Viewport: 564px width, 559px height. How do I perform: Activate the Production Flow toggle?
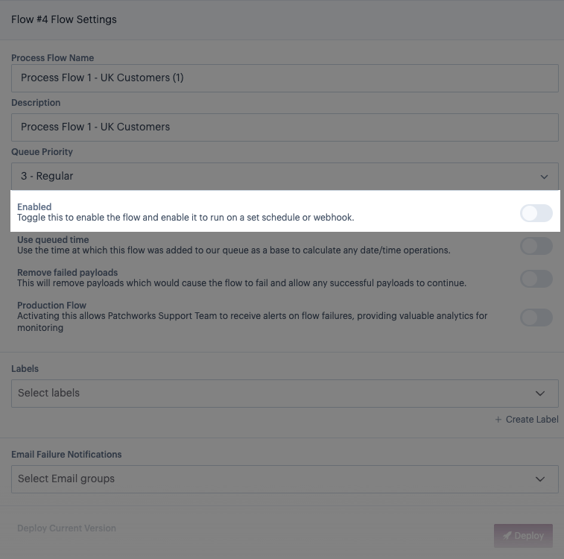[x=536, y=318]
